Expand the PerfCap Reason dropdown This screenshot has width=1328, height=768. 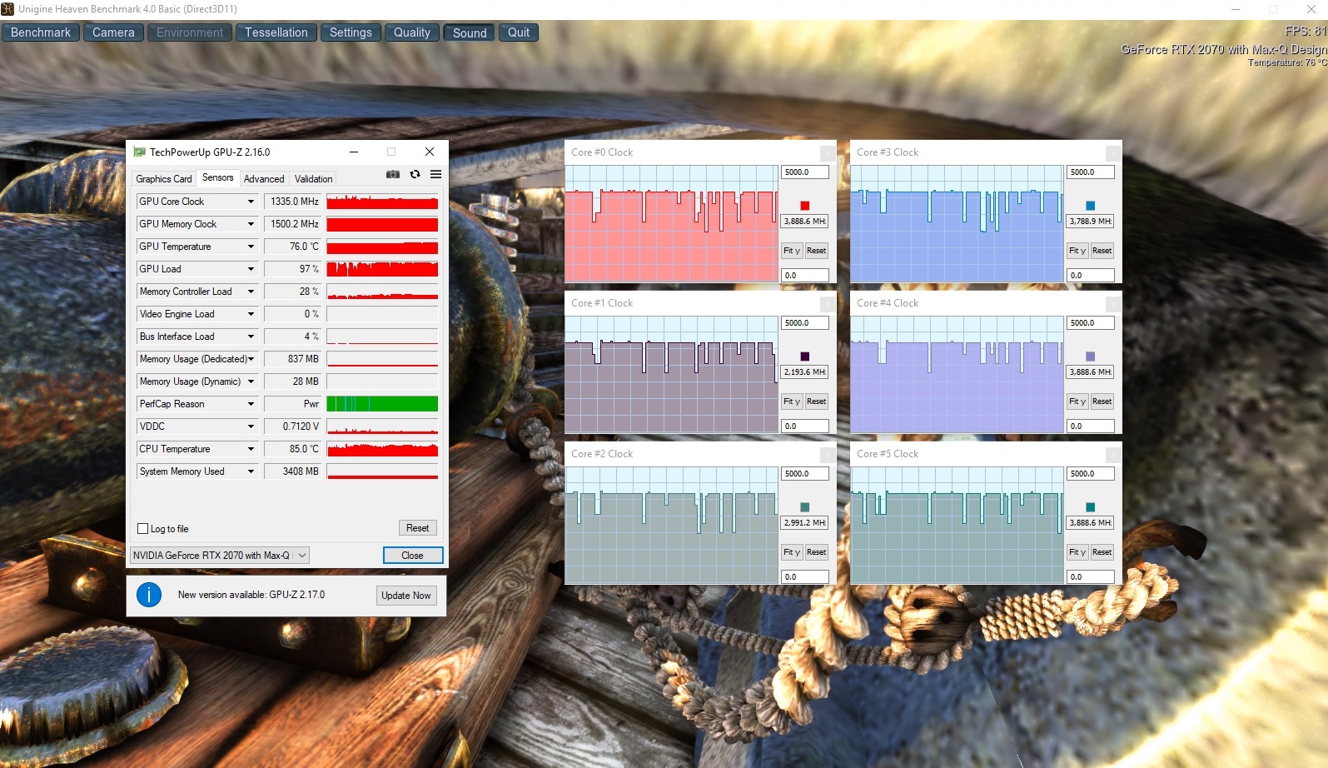(x=251, y=404)
